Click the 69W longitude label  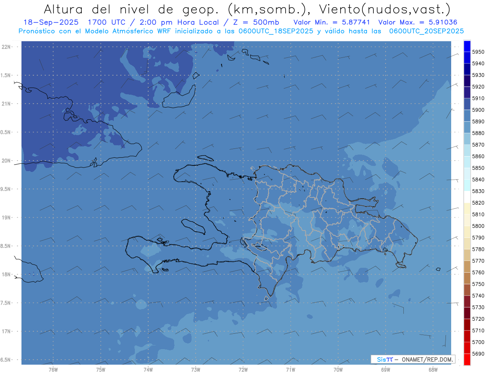[x=386, y=370]
